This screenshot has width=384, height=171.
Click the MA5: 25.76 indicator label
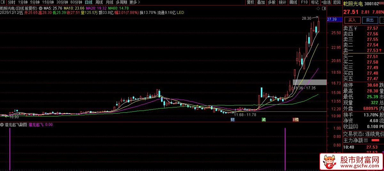pos(53,8)
